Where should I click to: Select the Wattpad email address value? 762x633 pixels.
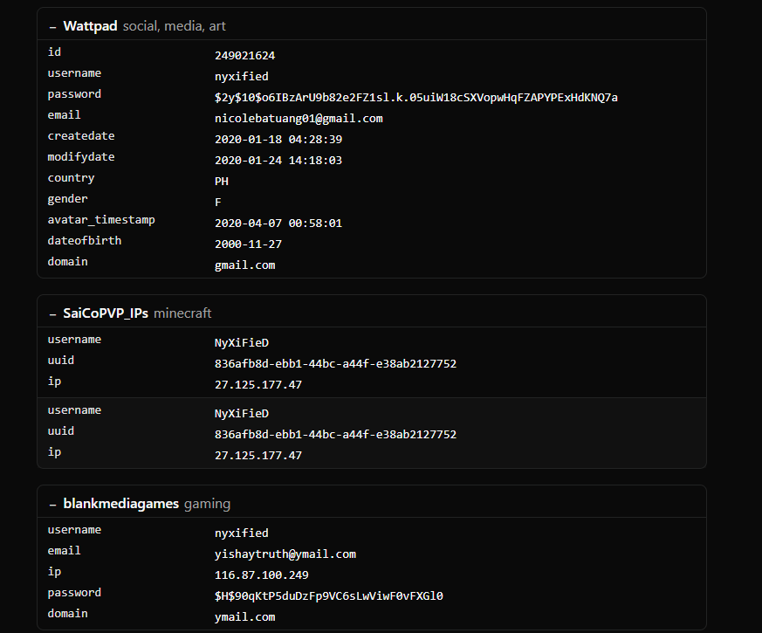point(299,119)
